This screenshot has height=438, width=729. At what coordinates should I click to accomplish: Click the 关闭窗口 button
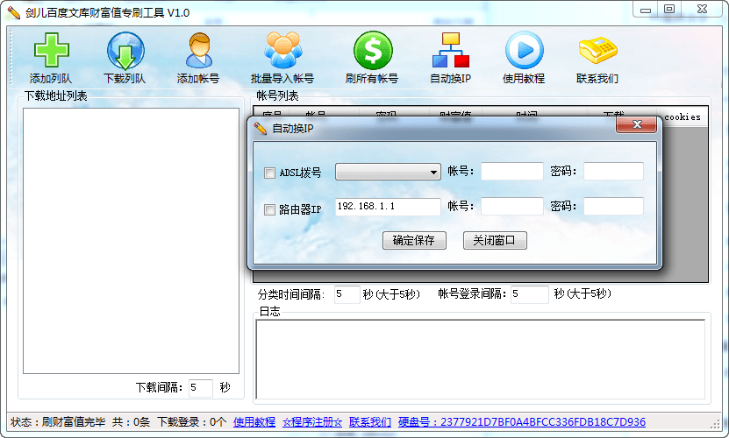[x=495, y=240]
